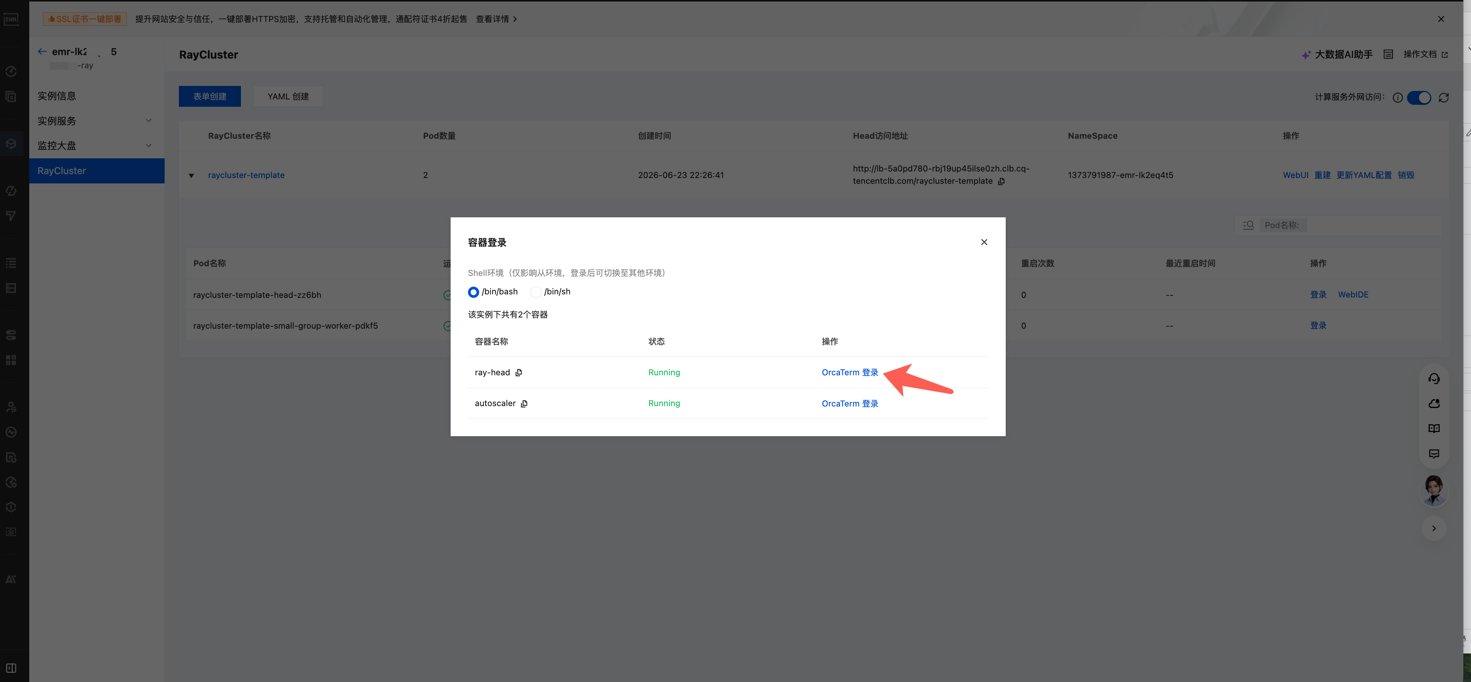Open WebUI for raycluster-template
Viewport: 1471px width, 682px height.
click(x=1295, y=175)
